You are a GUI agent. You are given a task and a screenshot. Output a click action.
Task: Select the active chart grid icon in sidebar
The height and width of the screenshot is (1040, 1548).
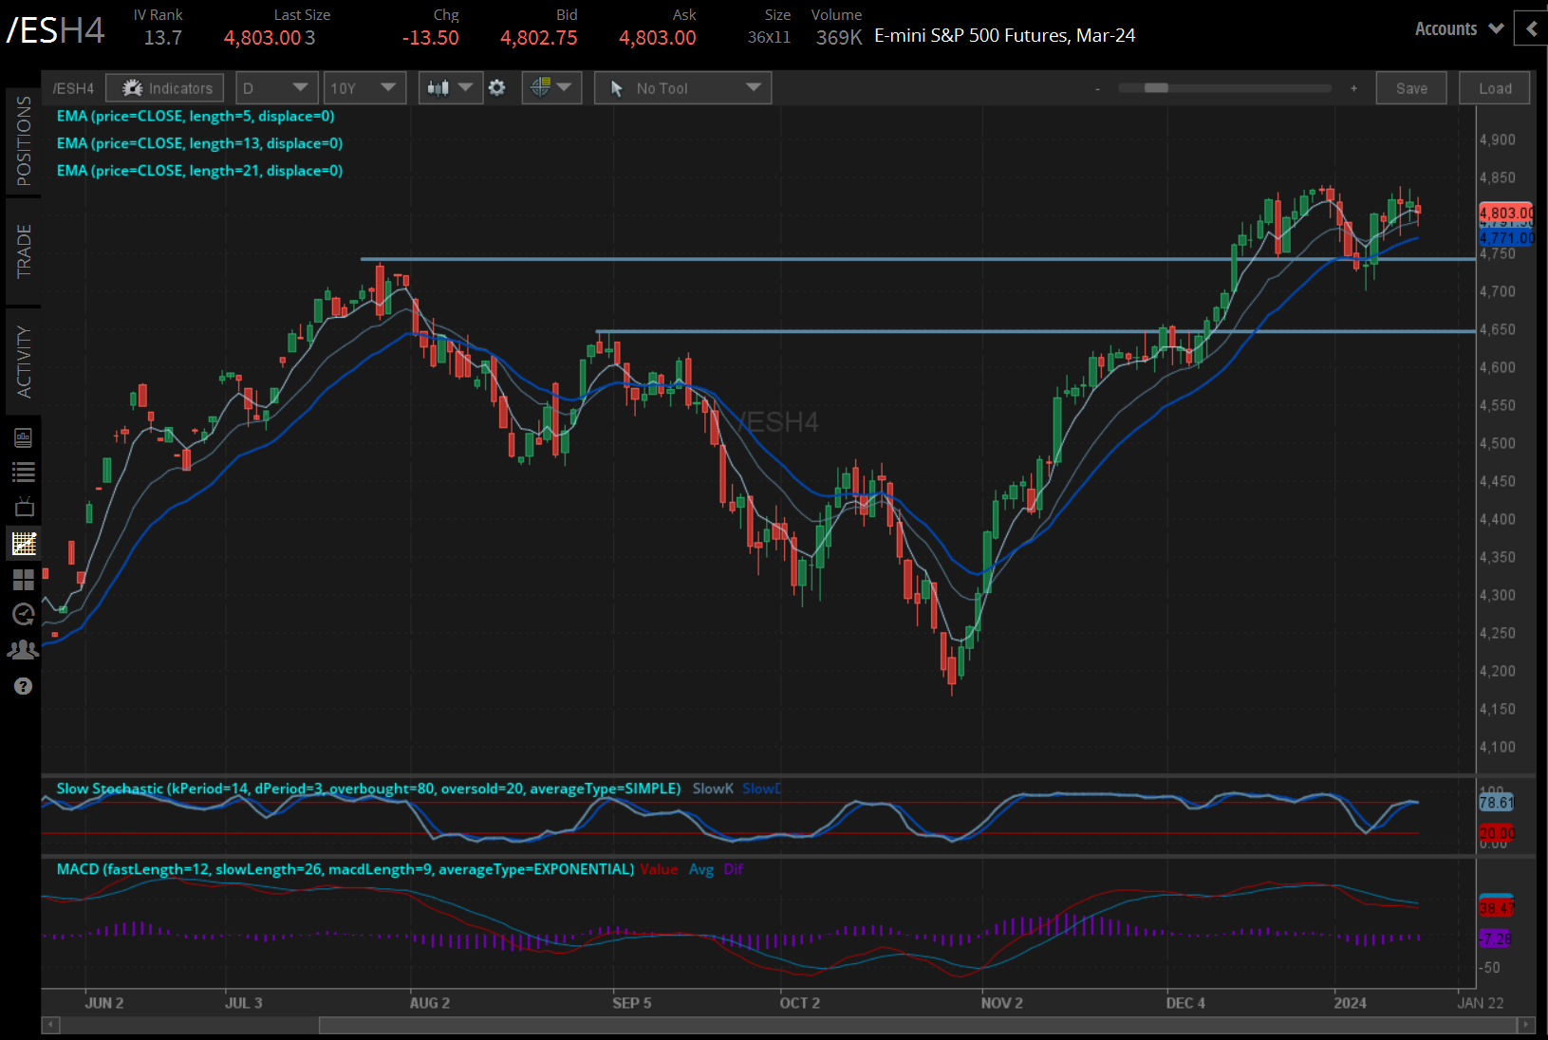[24, 544]
